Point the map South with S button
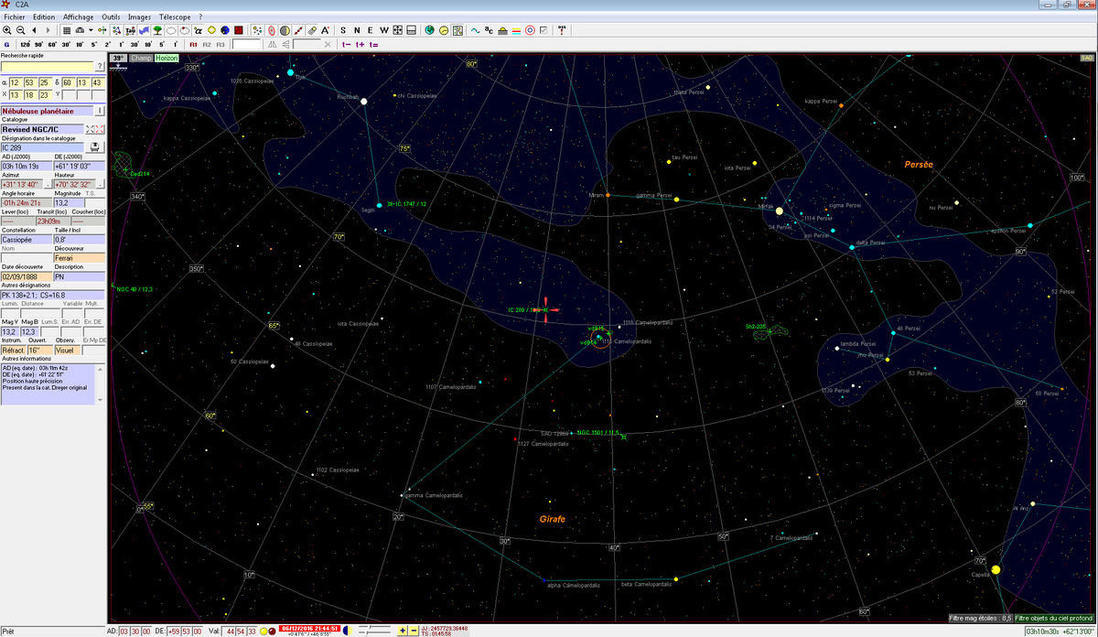 coord(343,30)
